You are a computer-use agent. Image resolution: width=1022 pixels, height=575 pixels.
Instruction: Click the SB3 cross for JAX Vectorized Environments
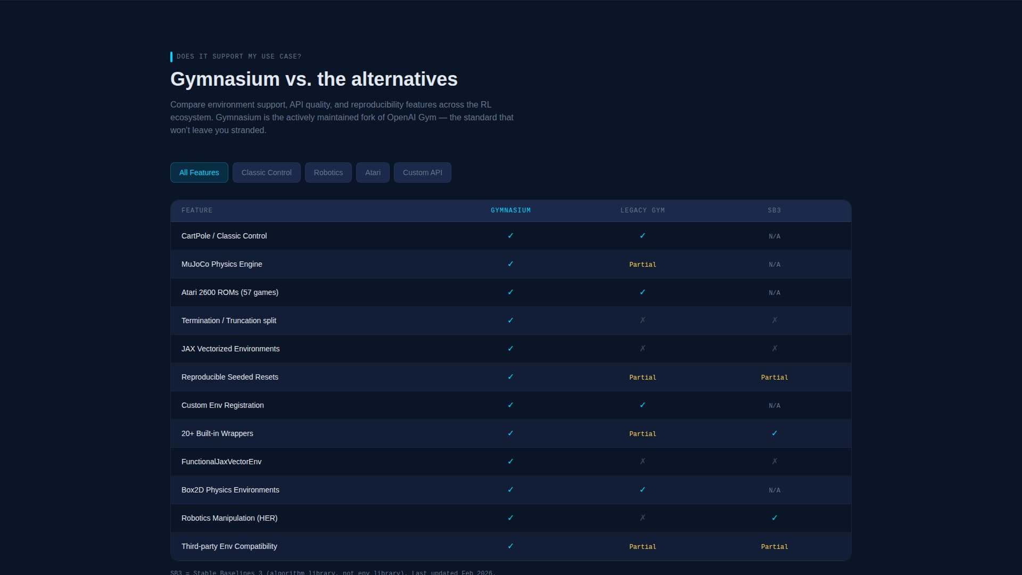[774, 349]
